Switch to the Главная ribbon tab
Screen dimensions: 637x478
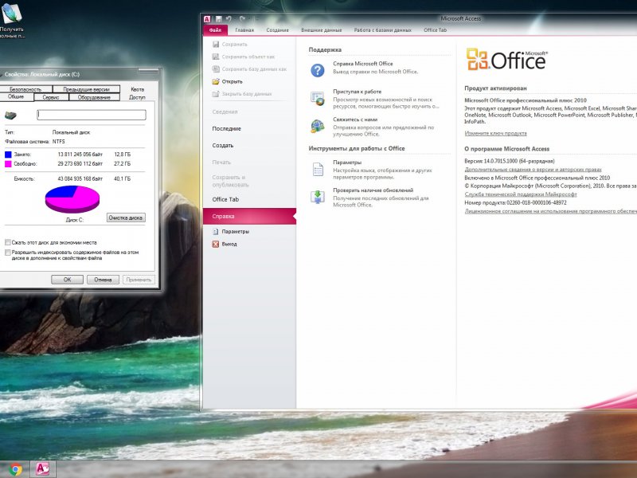tap(244, 30)
